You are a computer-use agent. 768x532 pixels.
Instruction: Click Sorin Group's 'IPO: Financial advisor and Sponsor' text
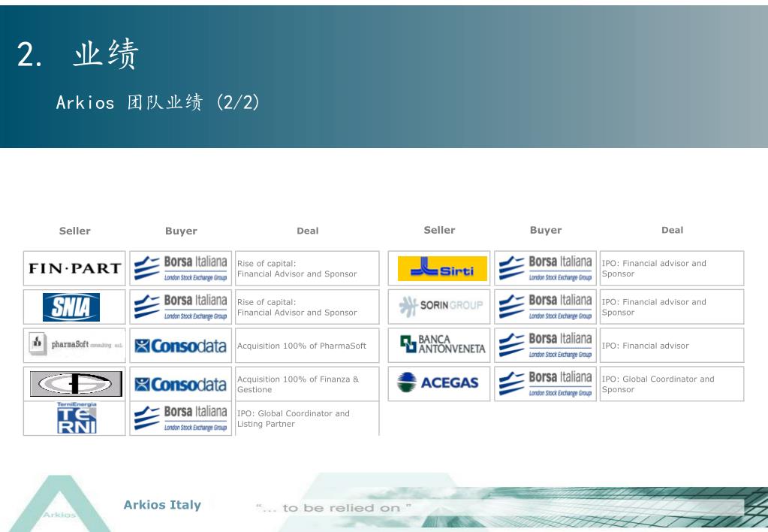coord(654,307)
